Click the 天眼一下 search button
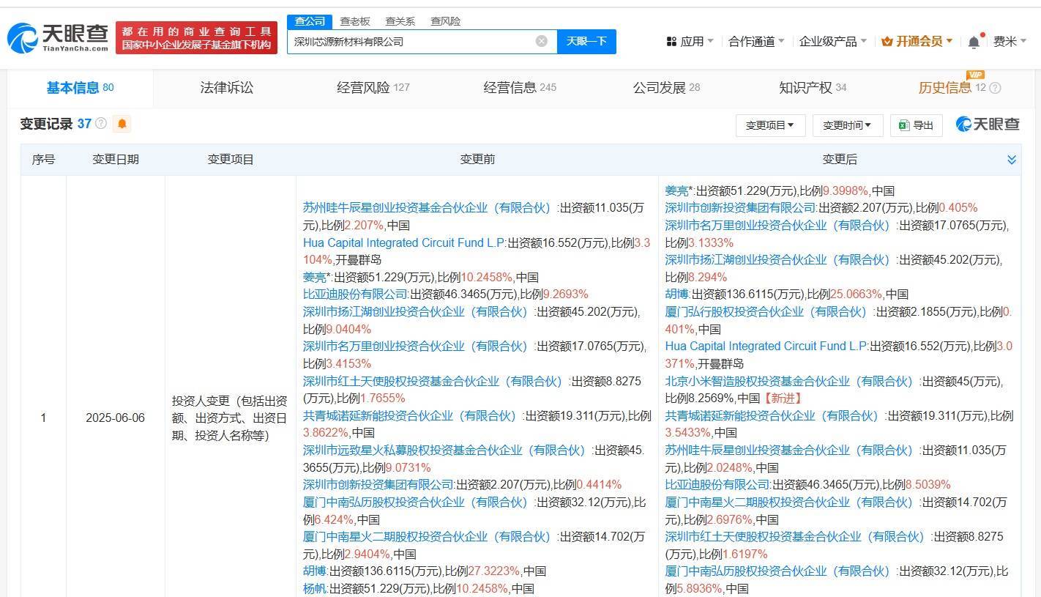This screenshot has width=1041, height=597. [586, 41]
